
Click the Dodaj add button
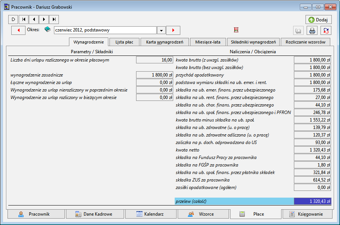tap(318, 20)
